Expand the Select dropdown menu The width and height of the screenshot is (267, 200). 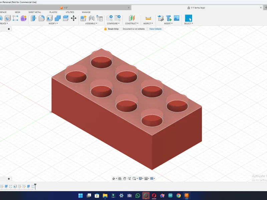188,23
